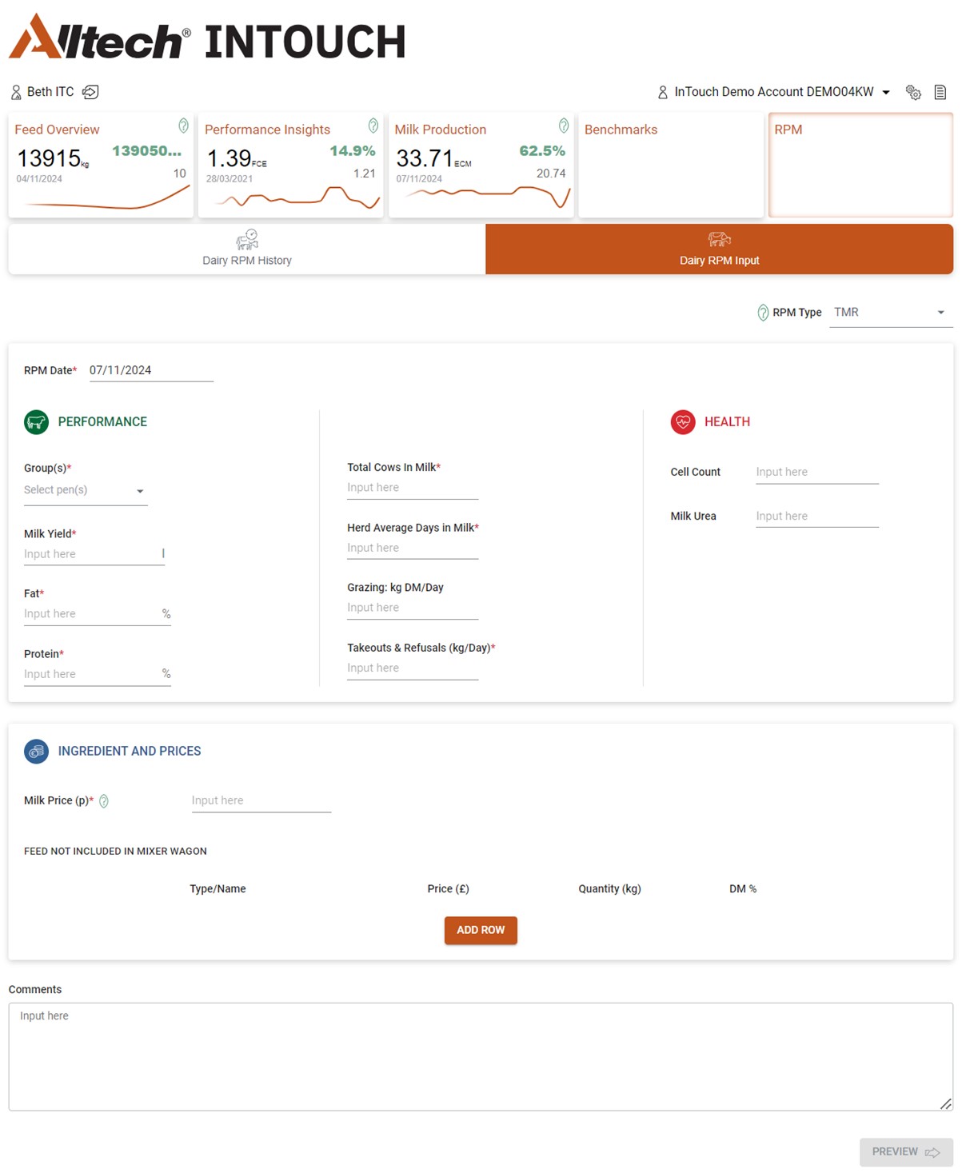Switch to Dairy RPM Input tab

coord(719,249)
